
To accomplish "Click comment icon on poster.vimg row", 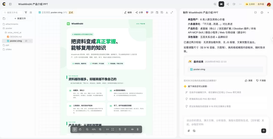I will [26, 41].
